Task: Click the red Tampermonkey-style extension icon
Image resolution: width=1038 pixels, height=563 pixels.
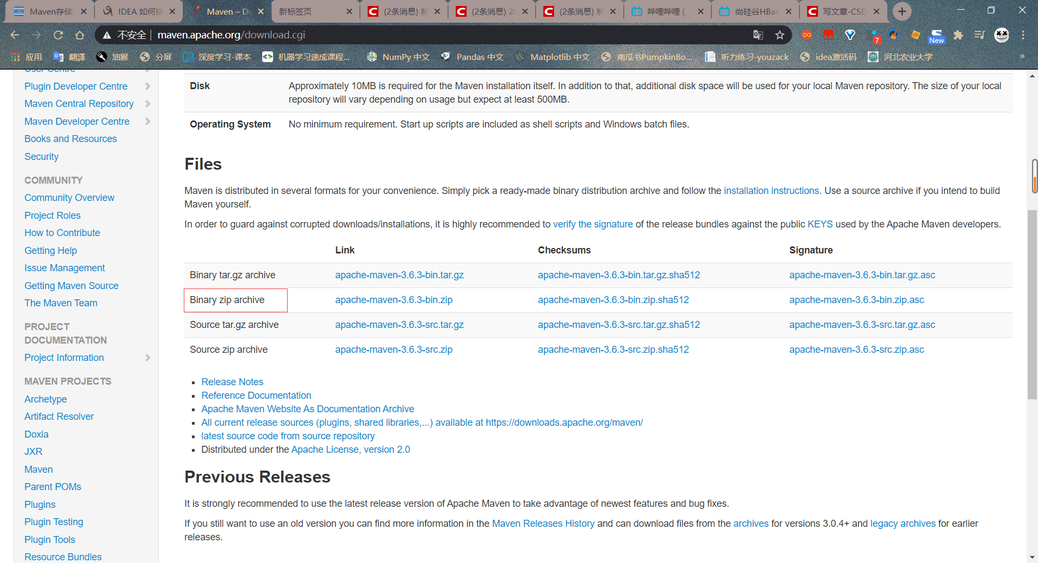Action: point(828,35)
